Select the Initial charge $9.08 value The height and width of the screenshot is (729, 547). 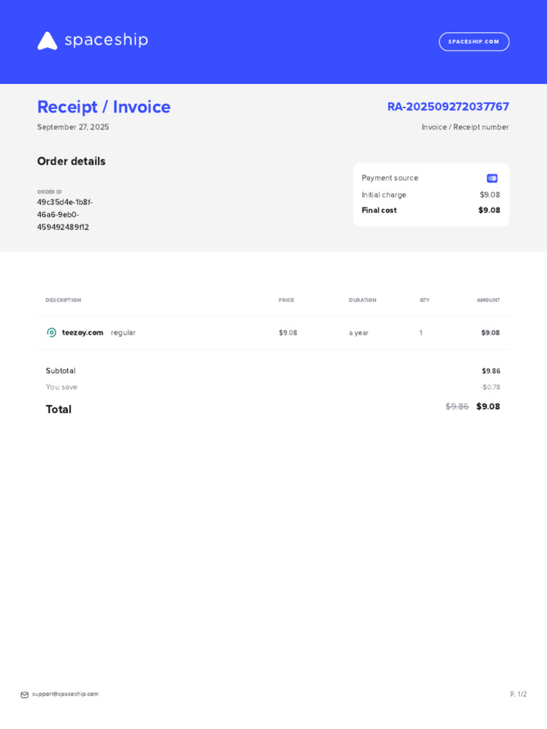[x=490, y=195]
